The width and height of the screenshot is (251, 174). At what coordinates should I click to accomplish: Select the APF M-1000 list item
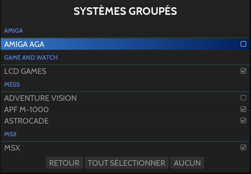pyautogui.click(x=26, y=109)
